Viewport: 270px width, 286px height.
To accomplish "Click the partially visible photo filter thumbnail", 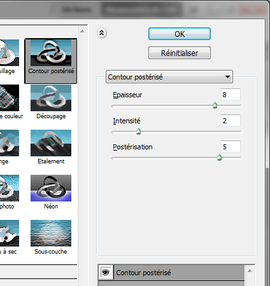I will click(x=10, y=188).
